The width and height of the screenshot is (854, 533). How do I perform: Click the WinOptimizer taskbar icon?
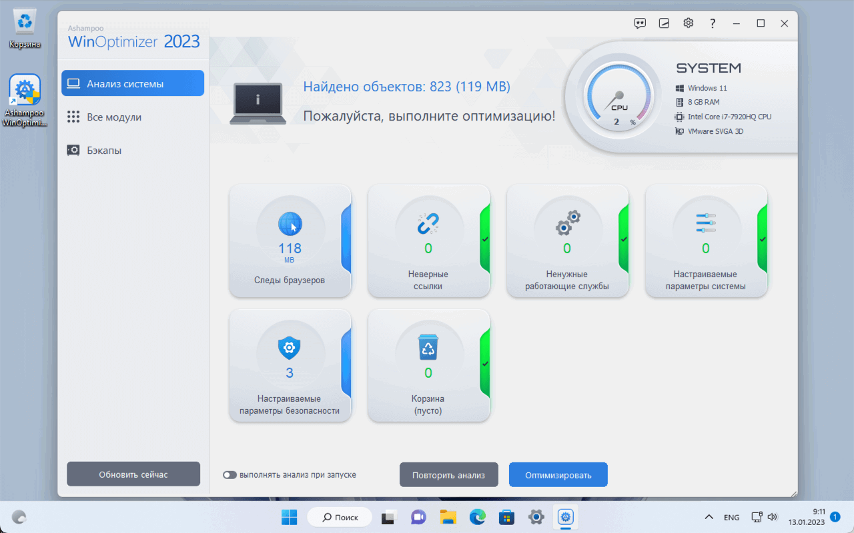coord(566,517)
